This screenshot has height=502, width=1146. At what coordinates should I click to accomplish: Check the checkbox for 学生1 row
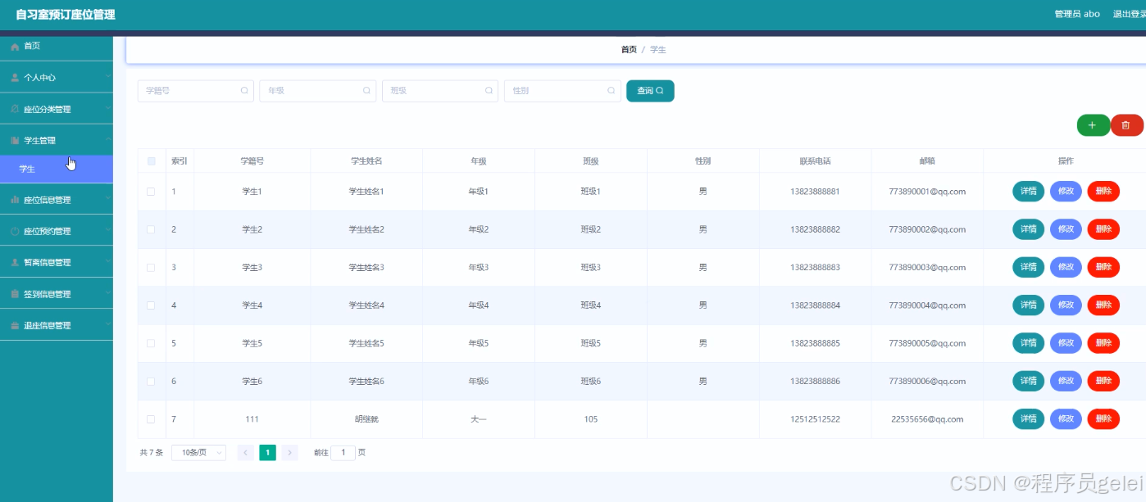[x=152, y=191]
